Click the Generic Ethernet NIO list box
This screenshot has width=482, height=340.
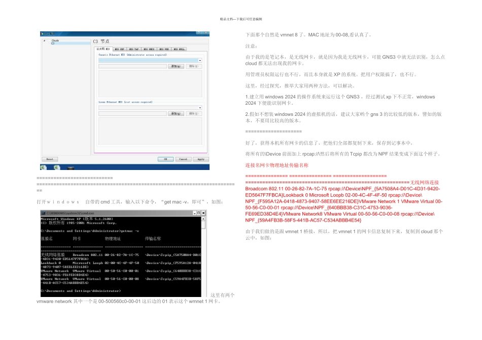(150, 83)
